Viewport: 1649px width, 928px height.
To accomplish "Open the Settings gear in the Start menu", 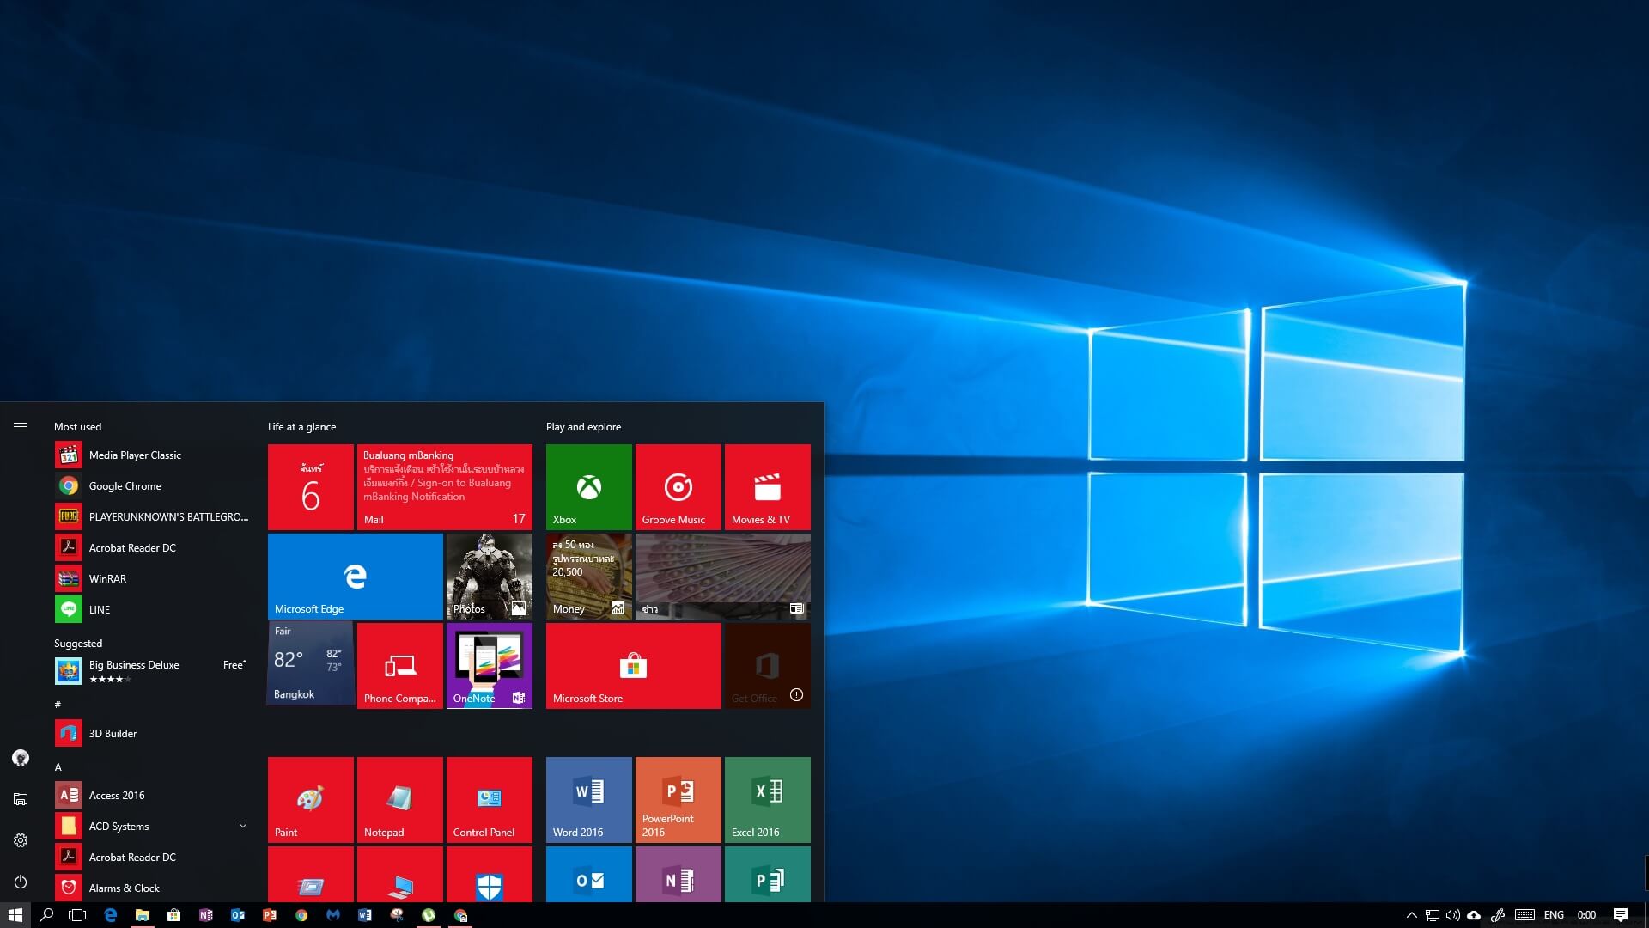I will (21, 840).
